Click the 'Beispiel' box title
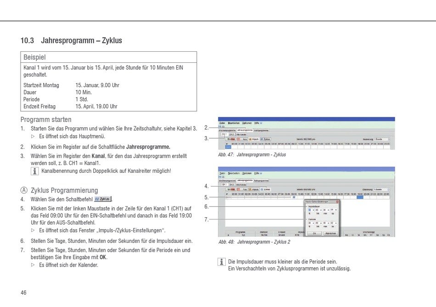 point(34,57)
